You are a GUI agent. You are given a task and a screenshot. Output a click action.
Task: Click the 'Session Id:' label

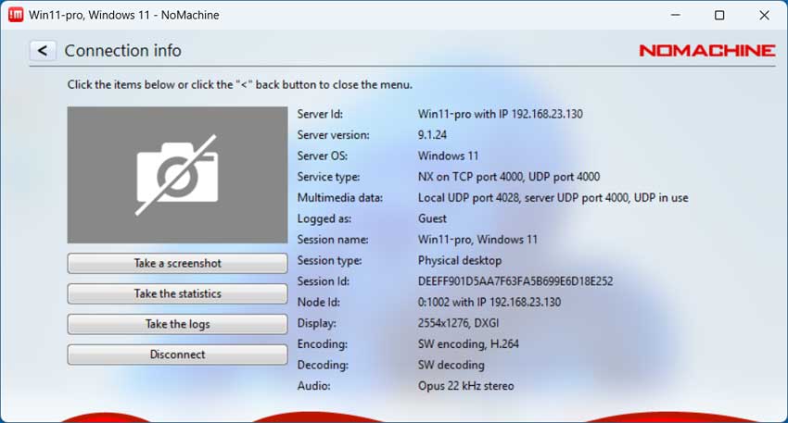[323, 281]
